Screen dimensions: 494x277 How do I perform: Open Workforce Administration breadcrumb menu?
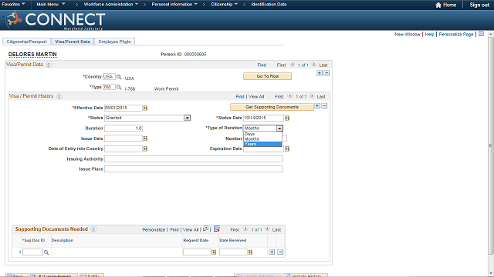[x=111, y=5]
